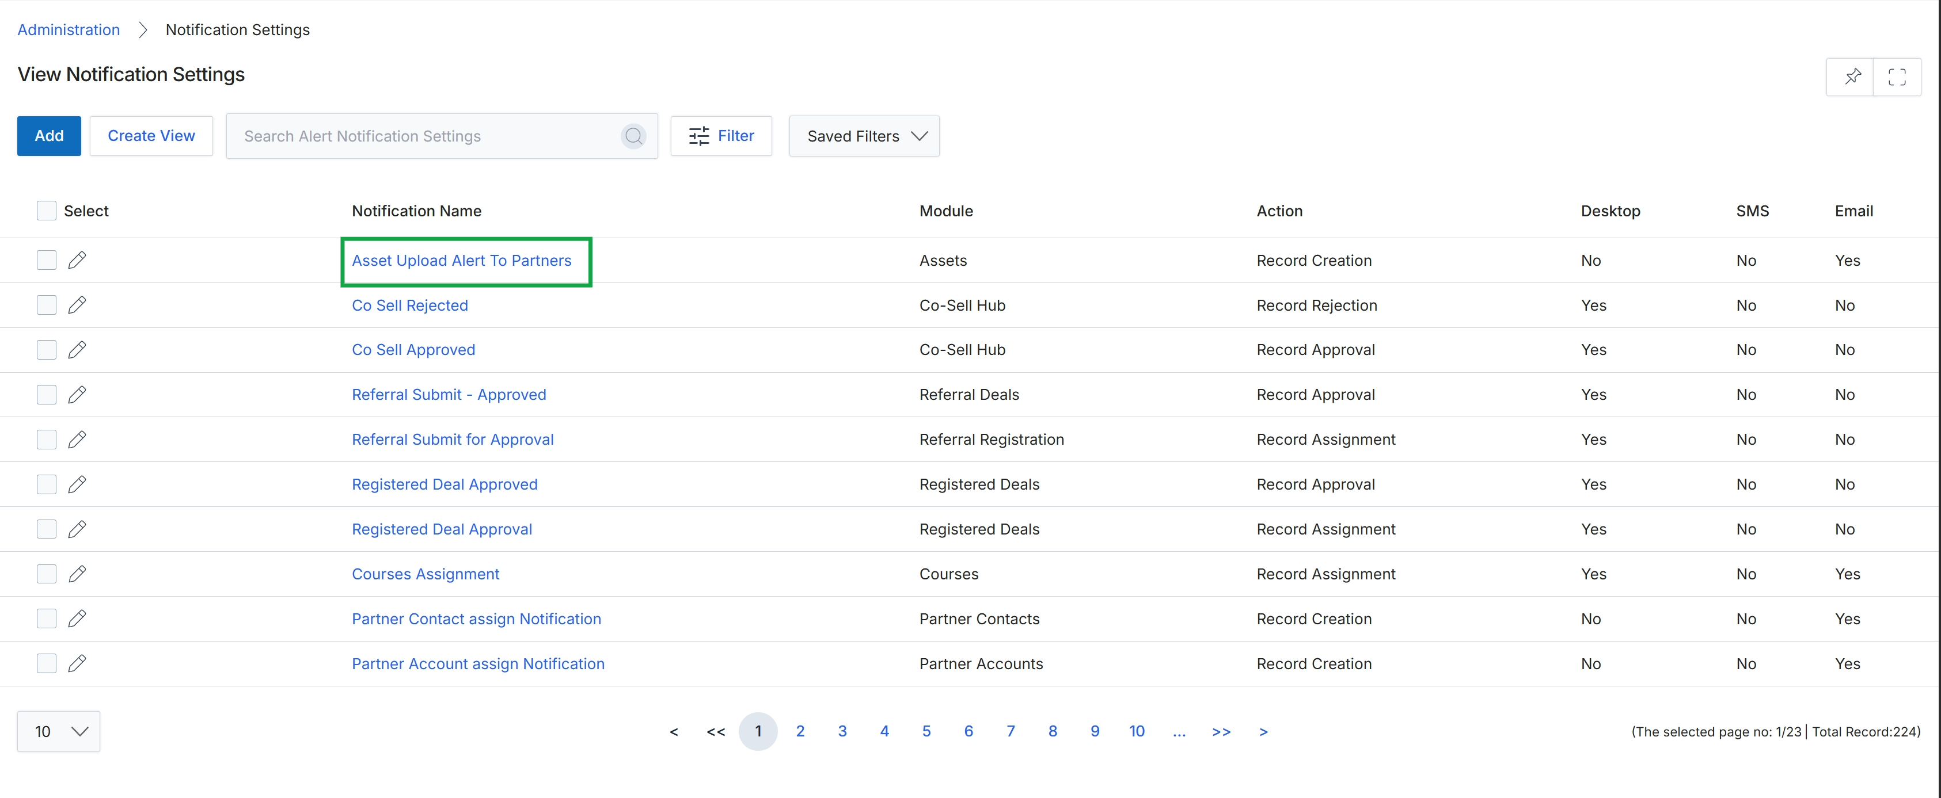This screenshot has width=1941, height=798.
Task: Open Registered Deal Approval notification
Action: click(x=442, y=529)
